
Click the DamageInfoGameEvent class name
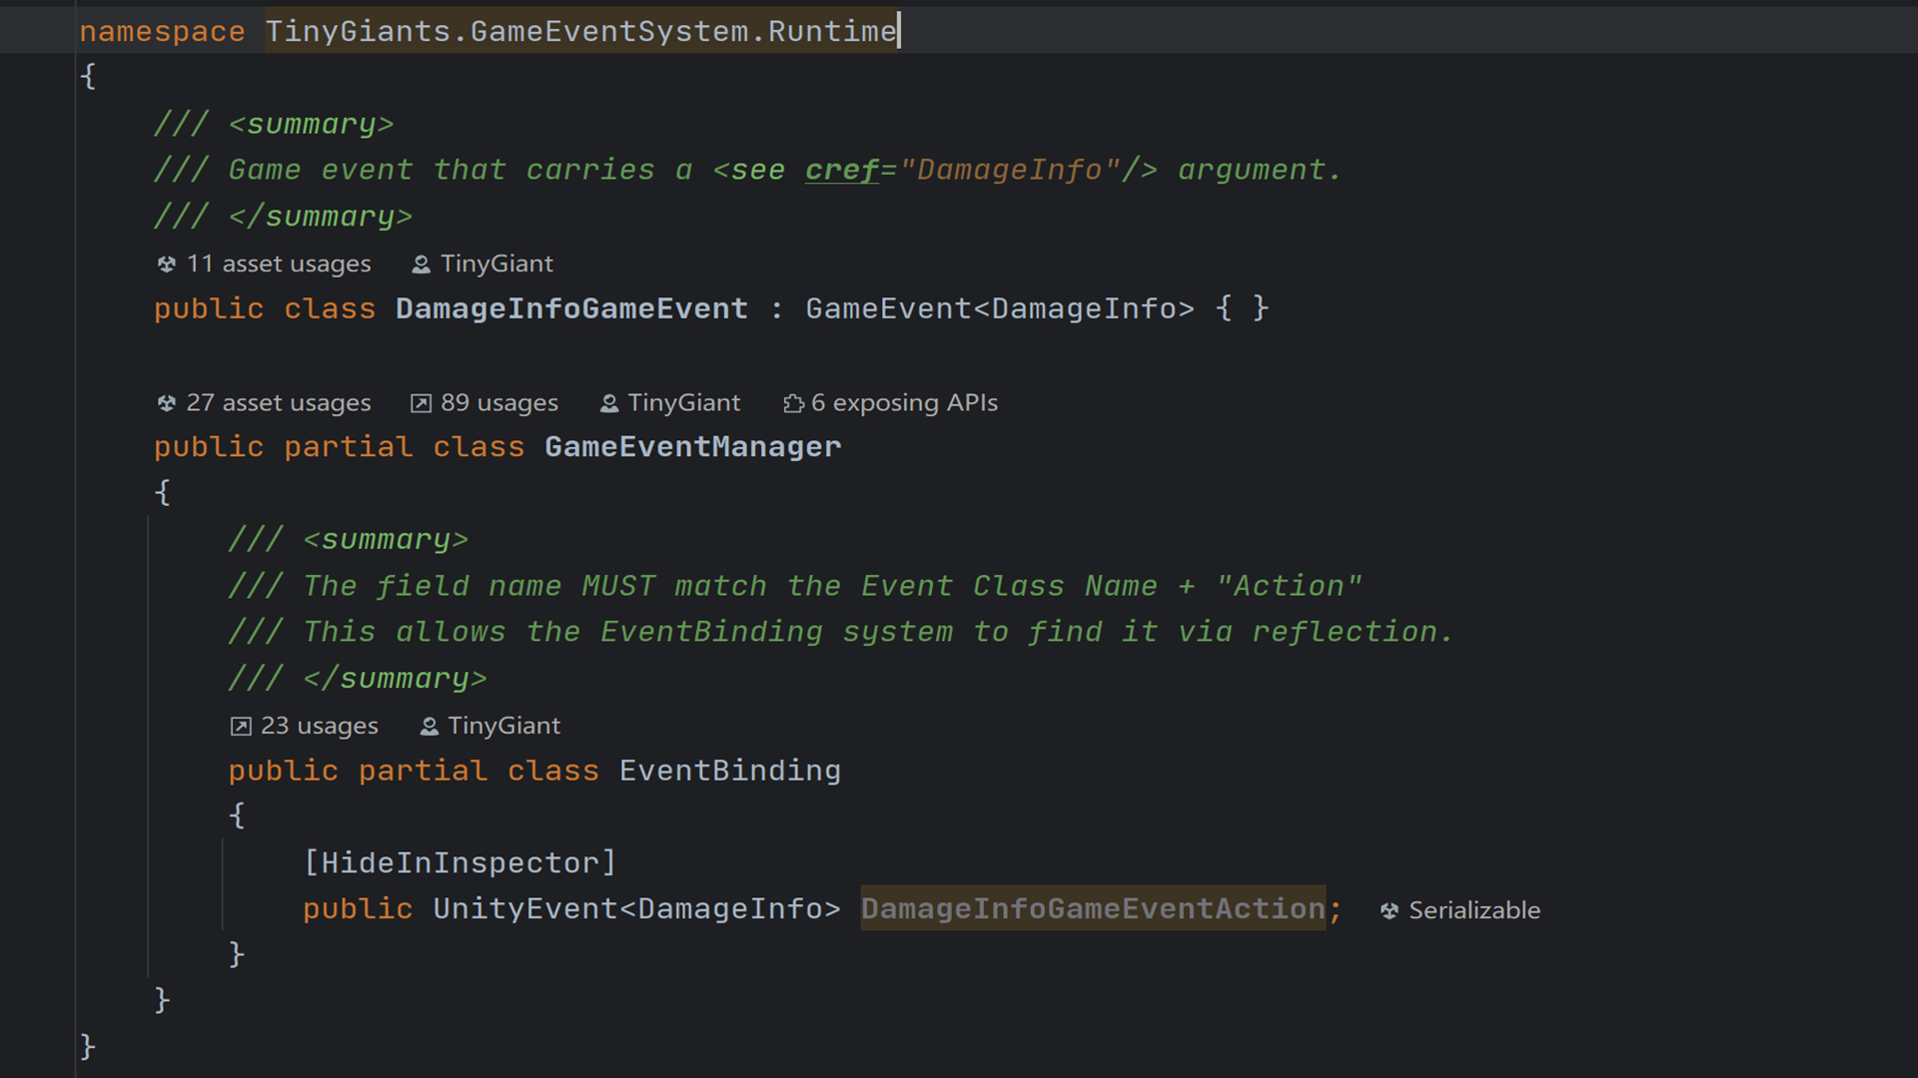click(571, 309)
